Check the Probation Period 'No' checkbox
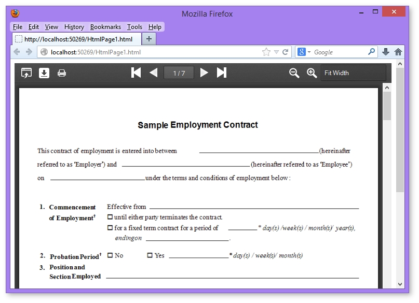This screenshot has width=419, height=303. (x=110, y=255)
